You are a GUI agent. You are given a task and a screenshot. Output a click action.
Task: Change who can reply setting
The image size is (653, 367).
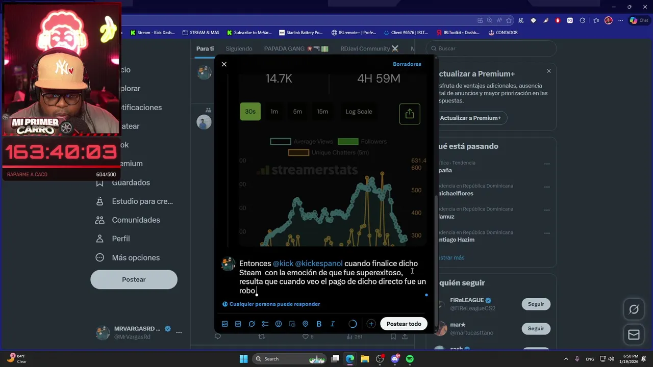pyautogui.click(x=271, y=304)
